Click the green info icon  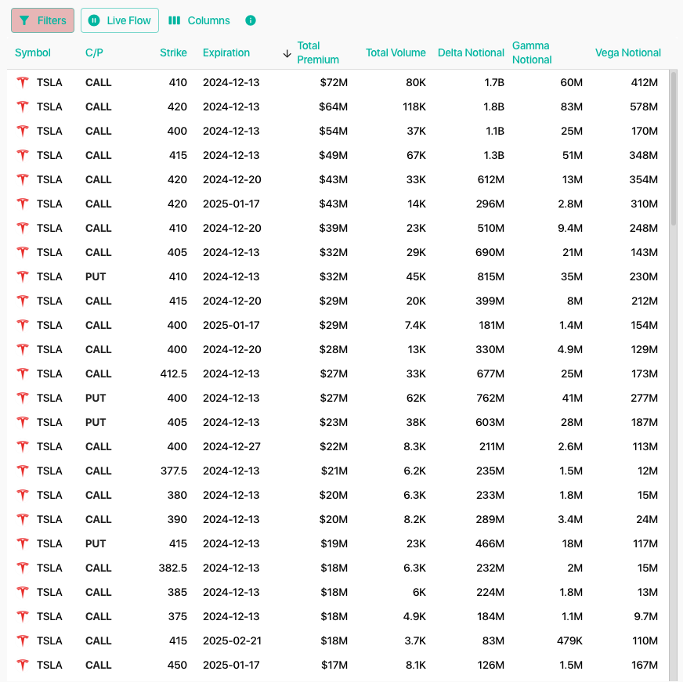[x=251, y=20]
